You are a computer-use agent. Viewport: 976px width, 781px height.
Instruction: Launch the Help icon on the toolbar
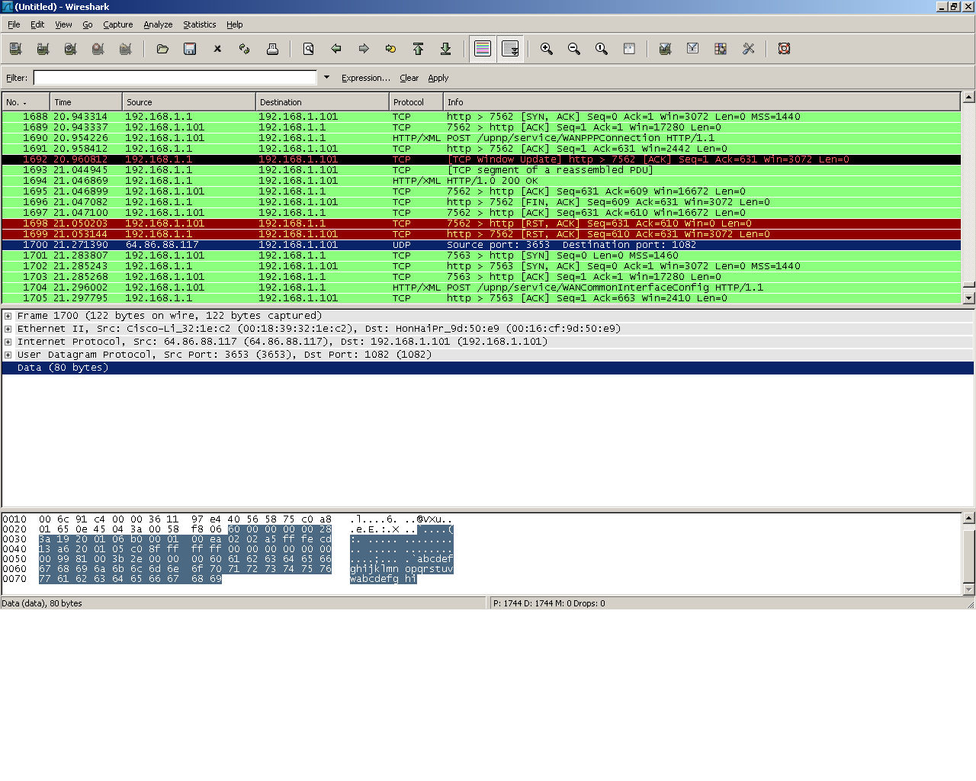click(784, 49)
